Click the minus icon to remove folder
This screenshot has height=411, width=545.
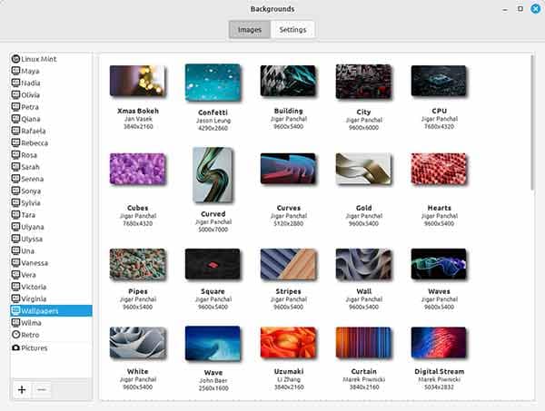[42, 388]
